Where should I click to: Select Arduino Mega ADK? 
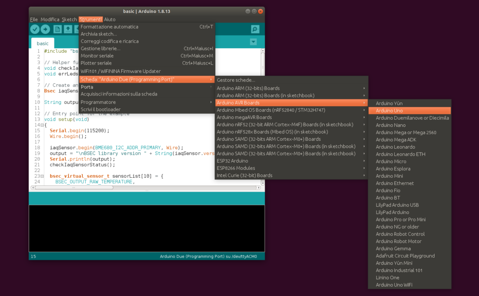click(410, 140)
